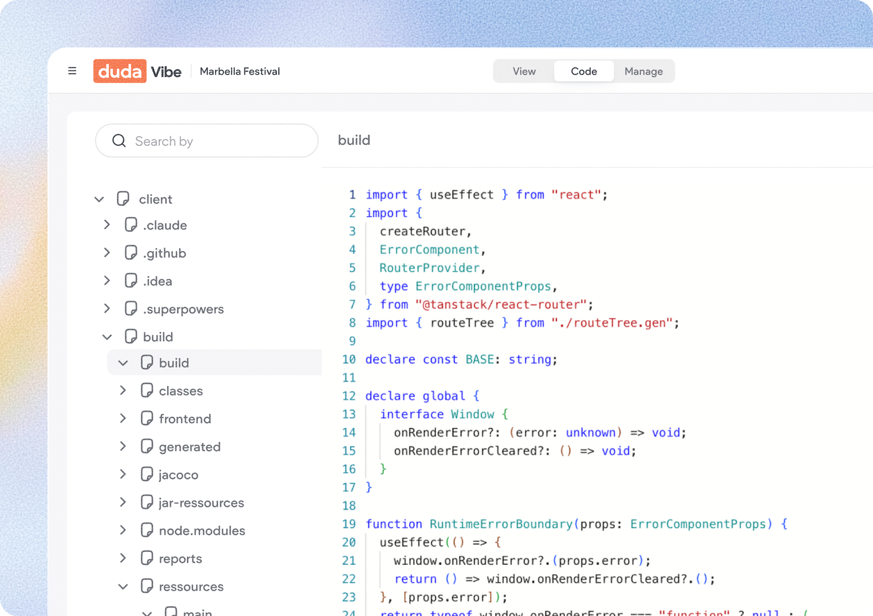The image size is (873, 616).
Task: Focus the Search by input field
Action: click(x=206, y=141)
